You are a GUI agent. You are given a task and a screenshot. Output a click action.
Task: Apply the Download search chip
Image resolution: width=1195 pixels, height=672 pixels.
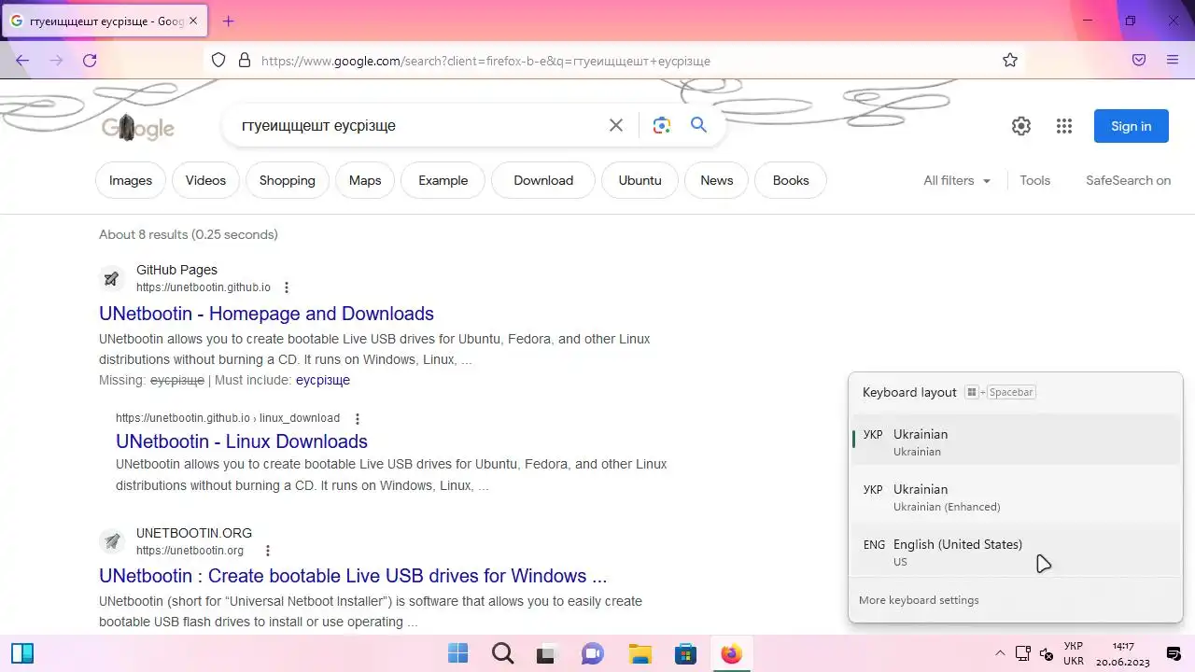[x=543, y=180]
